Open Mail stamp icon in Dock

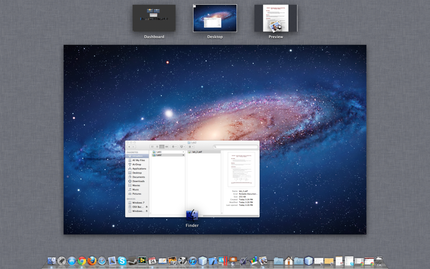pyautogui.click(x=112, y=261)
